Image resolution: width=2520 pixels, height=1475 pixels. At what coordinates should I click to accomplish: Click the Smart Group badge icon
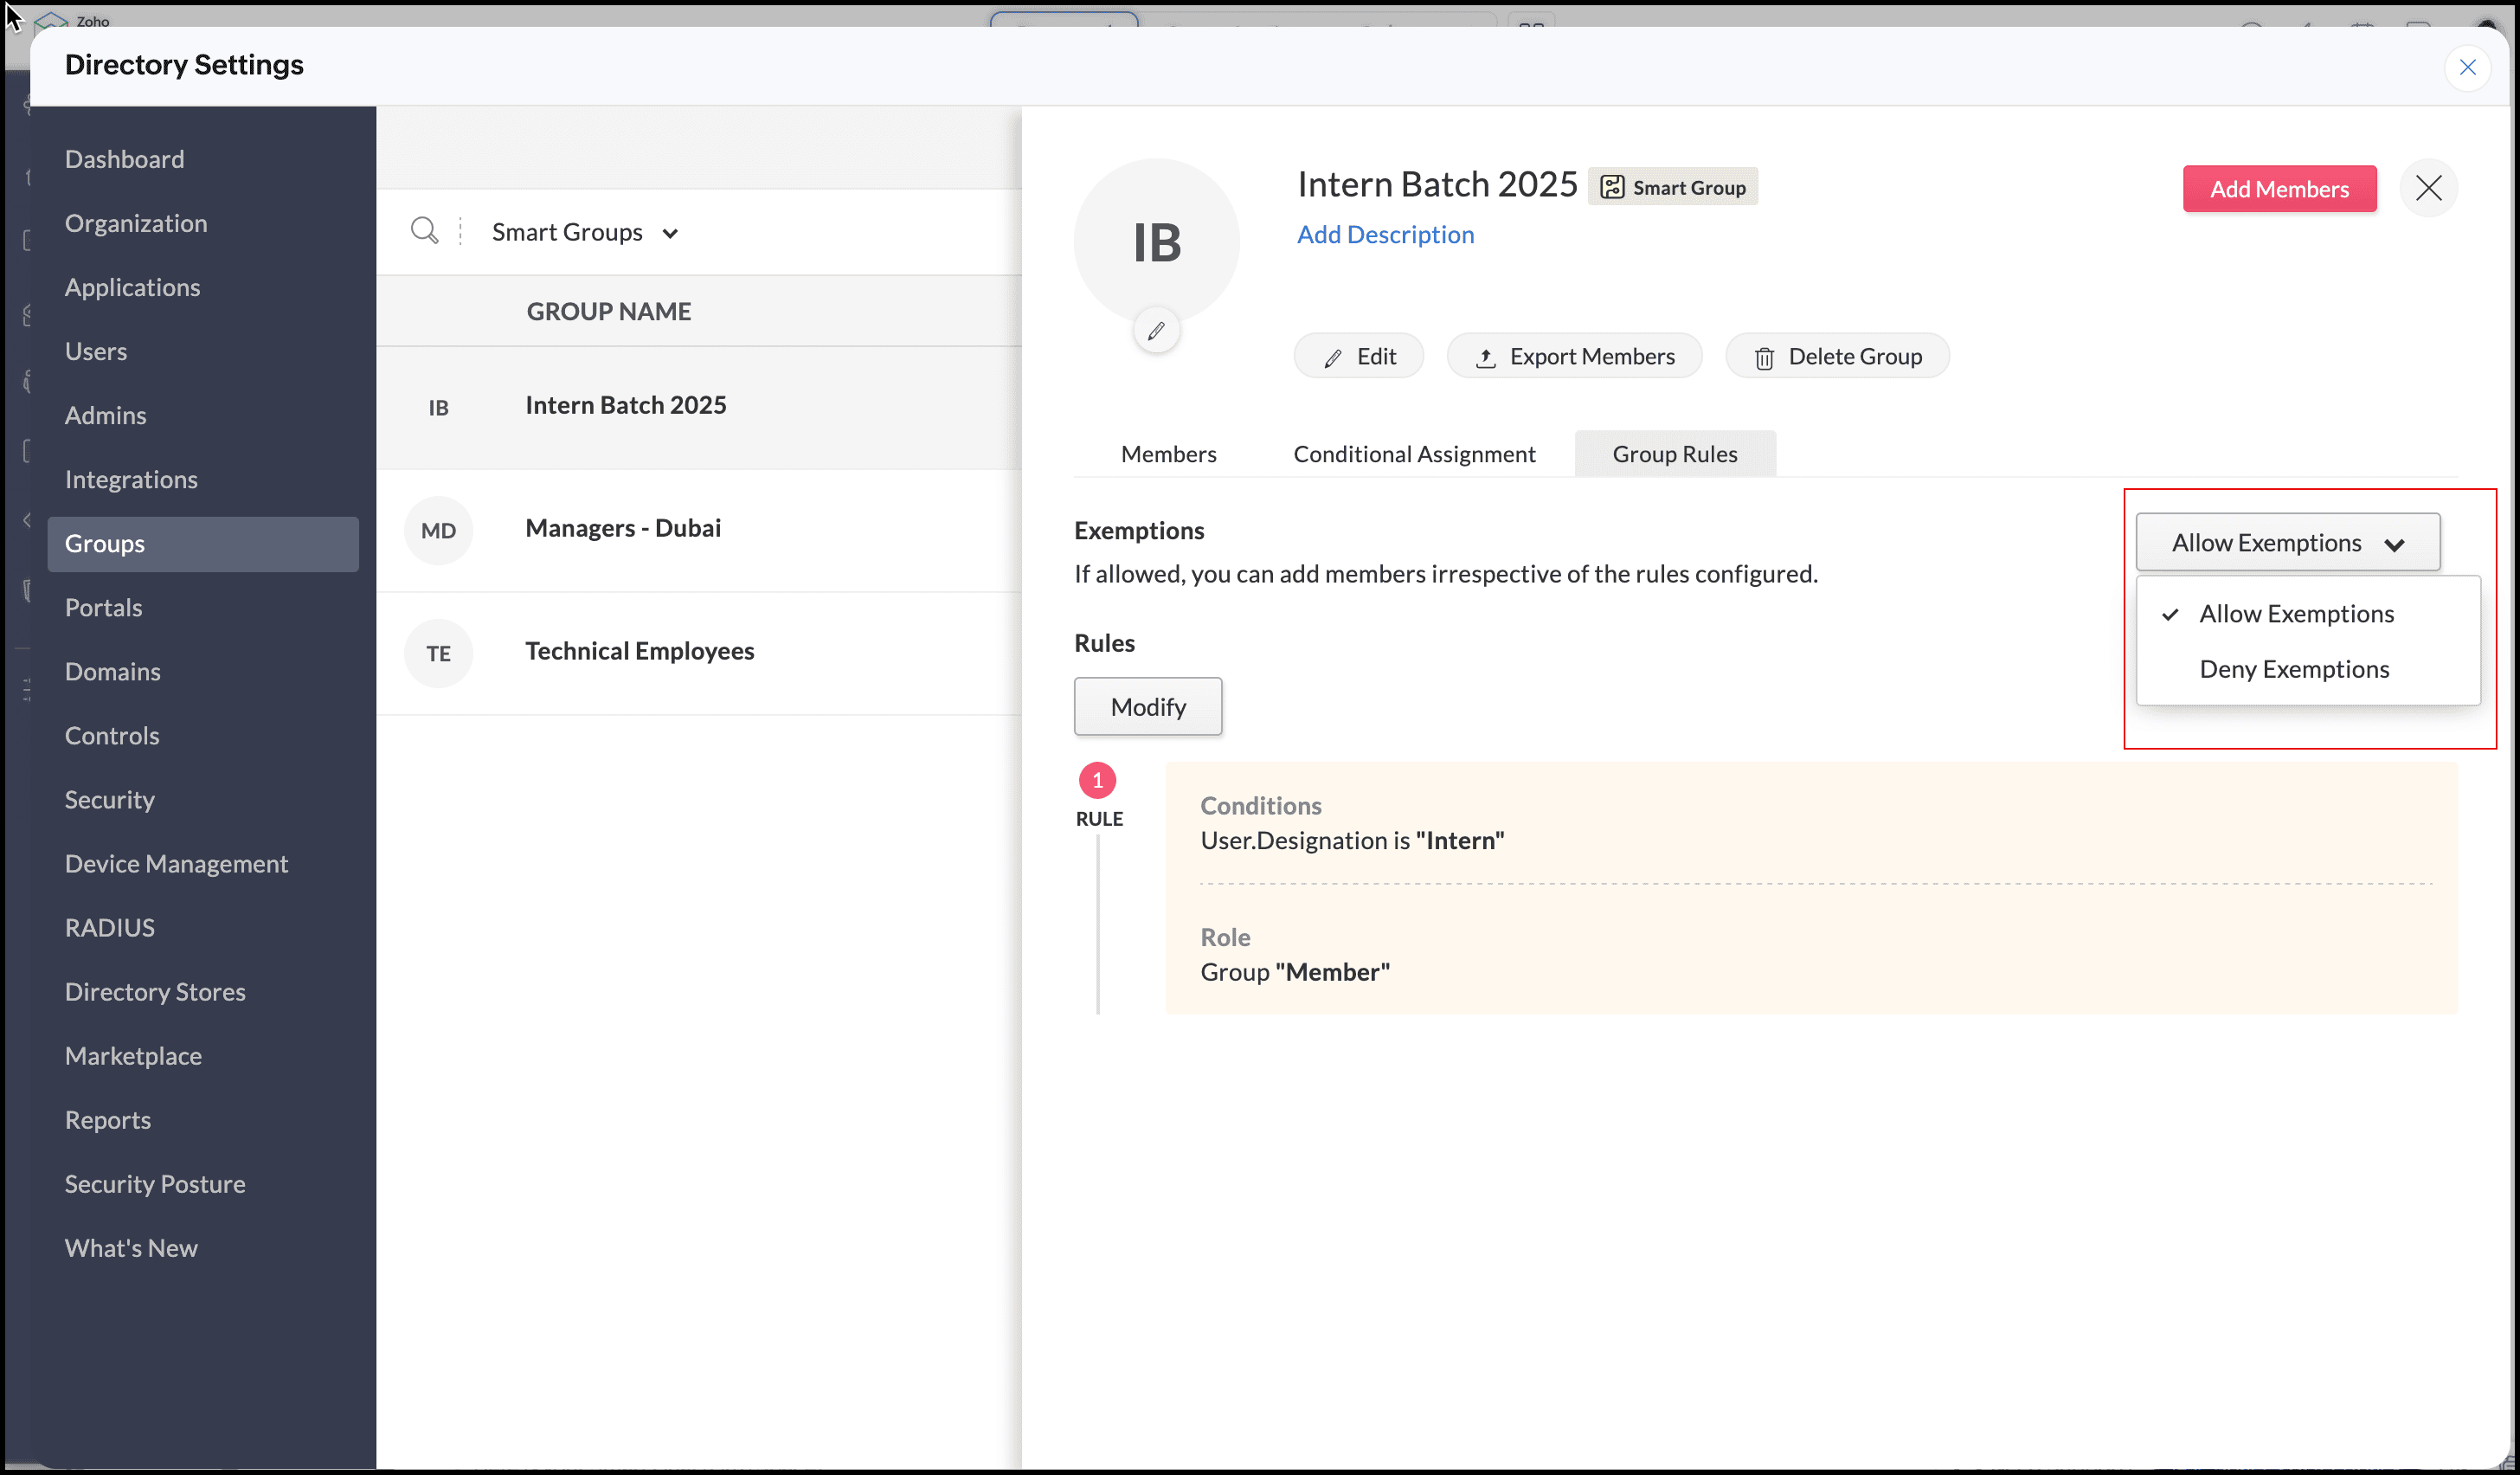1611,187
